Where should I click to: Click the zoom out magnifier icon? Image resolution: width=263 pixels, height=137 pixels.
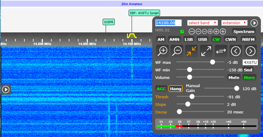[178, 51]
